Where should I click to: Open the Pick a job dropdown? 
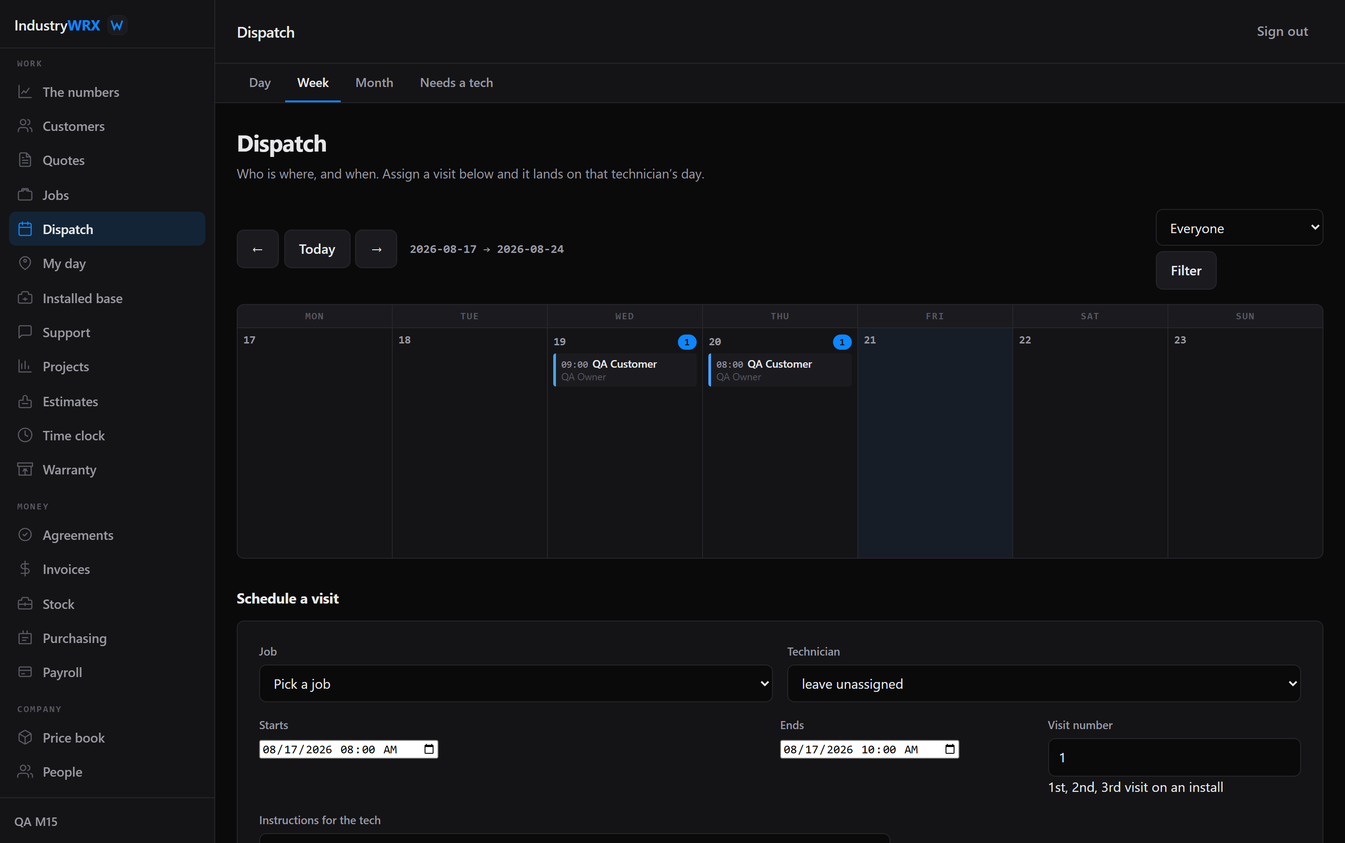pos(516,683)
